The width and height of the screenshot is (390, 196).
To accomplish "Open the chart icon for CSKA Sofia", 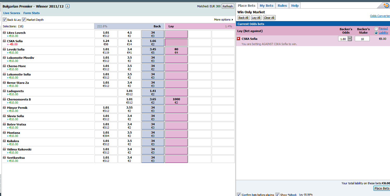I will pyautogui.click(x=4, y=41).
